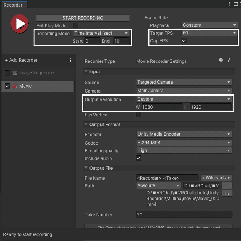Collapse the Output File section
The height and width of the screenshot is (241, 241).
pyautogui.click(x=86, y=168)
